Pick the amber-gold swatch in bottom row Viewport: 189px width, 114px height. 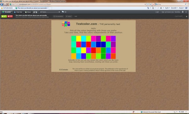point(74,56)
